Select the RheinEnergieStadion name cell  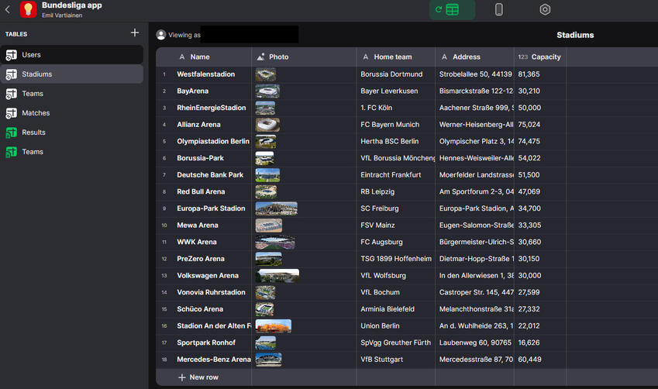pyautogui.click(x=212, y=108)
